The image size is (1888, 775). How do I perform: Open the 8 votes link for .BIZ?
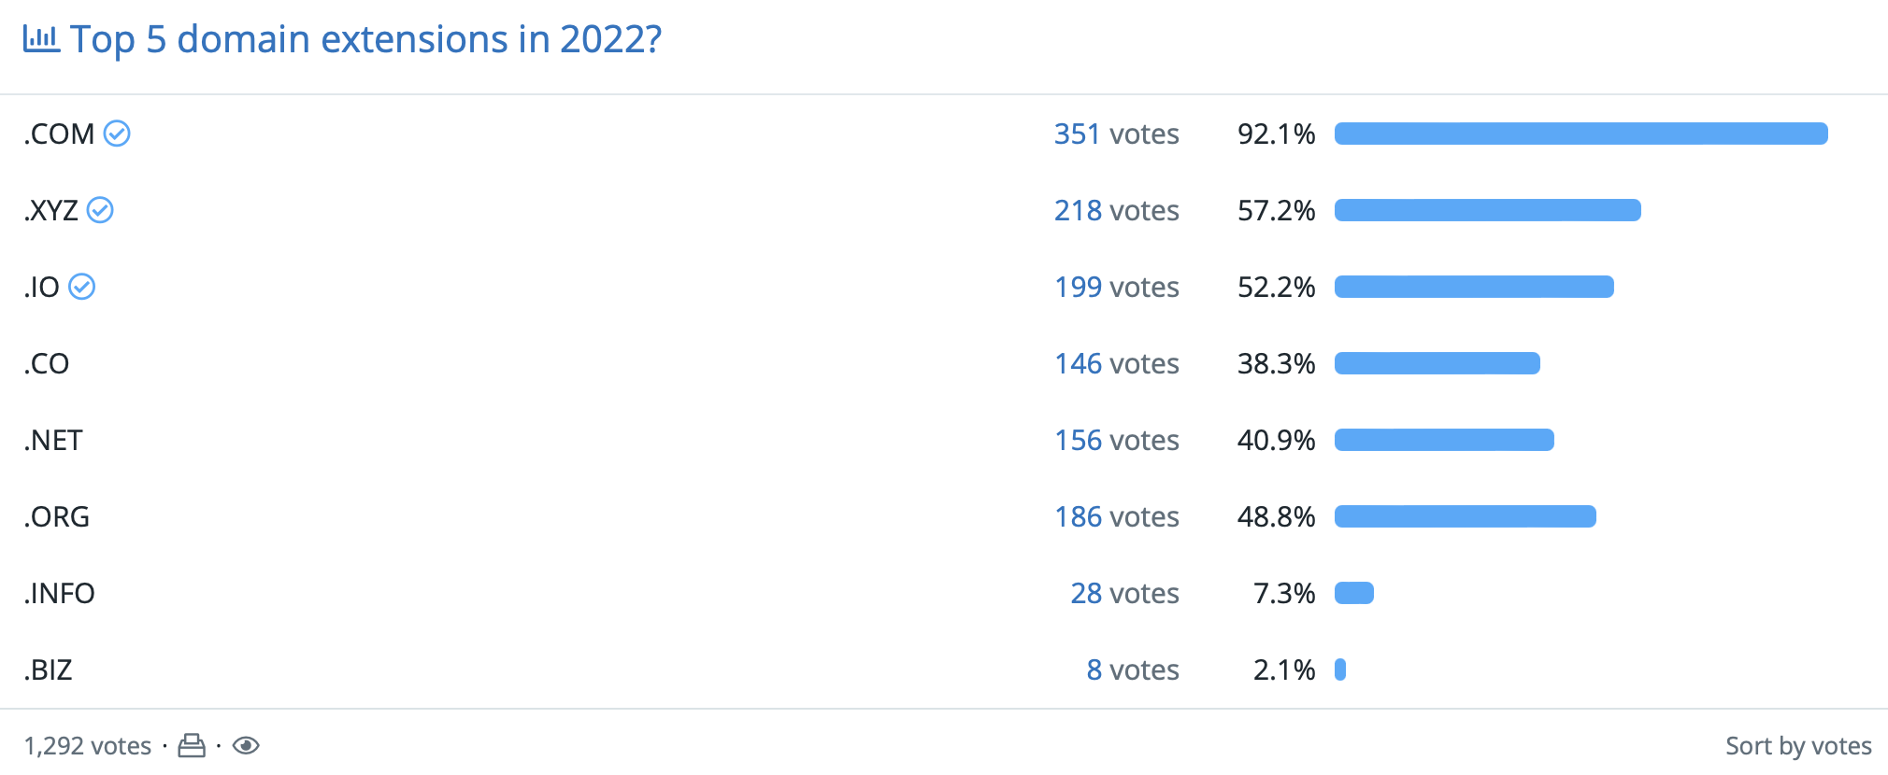(1132, 670)
